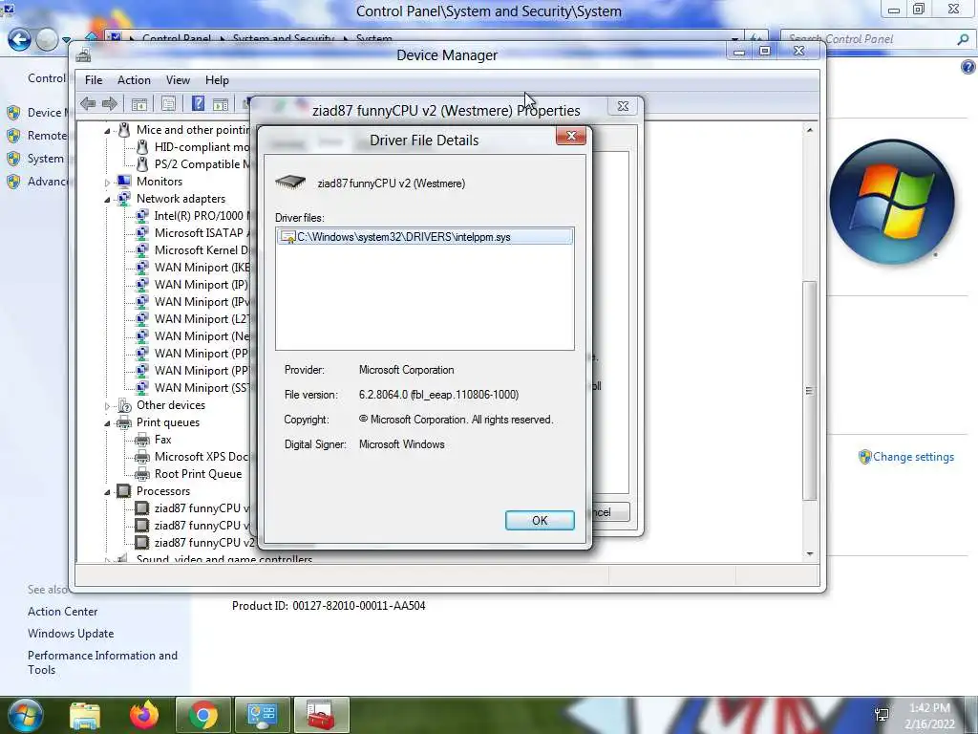Click the OK button in Driver File Details
978x734 pixels.
pos(540,521)
